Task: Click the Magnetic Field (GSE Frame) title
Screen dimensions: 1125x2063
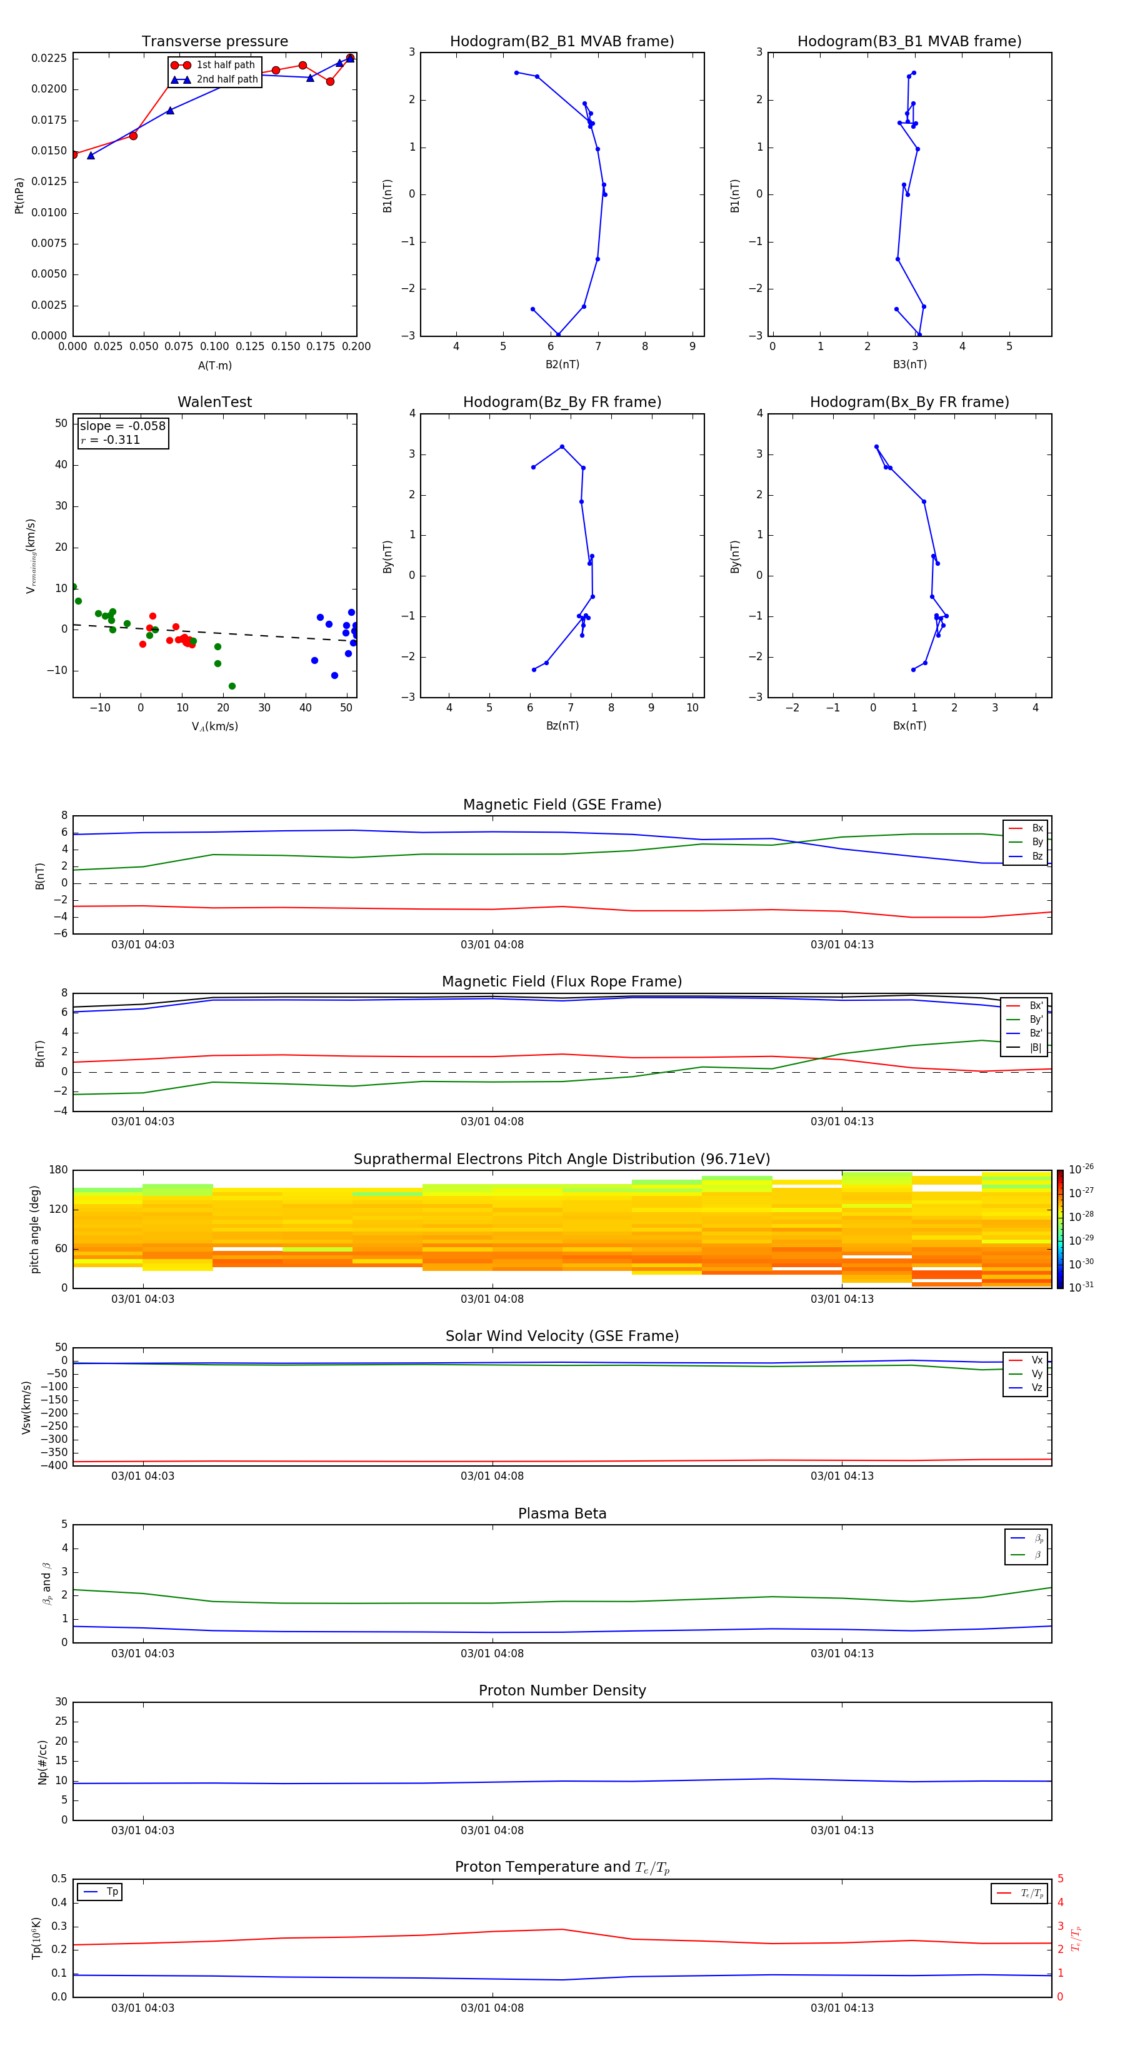Action: click(x=562, y=805)
